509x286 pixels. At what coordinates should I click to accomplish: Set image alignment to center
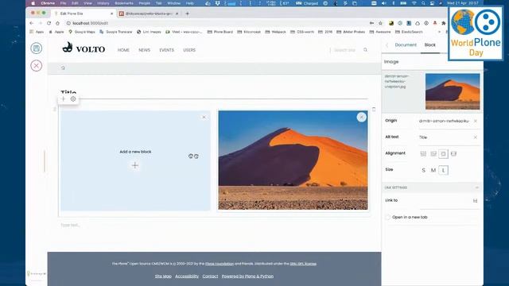444,153
